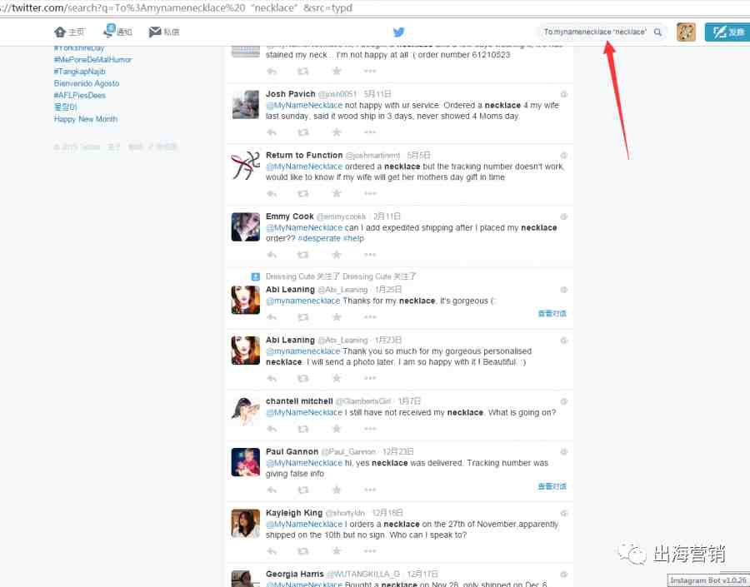Favorite Return to Function's tweet
750x587 pixels.
click(x=337, y=194)
